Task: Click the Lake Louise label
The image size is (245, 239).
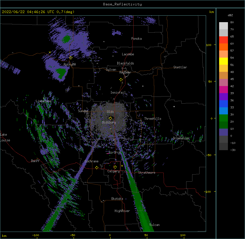Action: pyautogui.click(x=5, y=137)
